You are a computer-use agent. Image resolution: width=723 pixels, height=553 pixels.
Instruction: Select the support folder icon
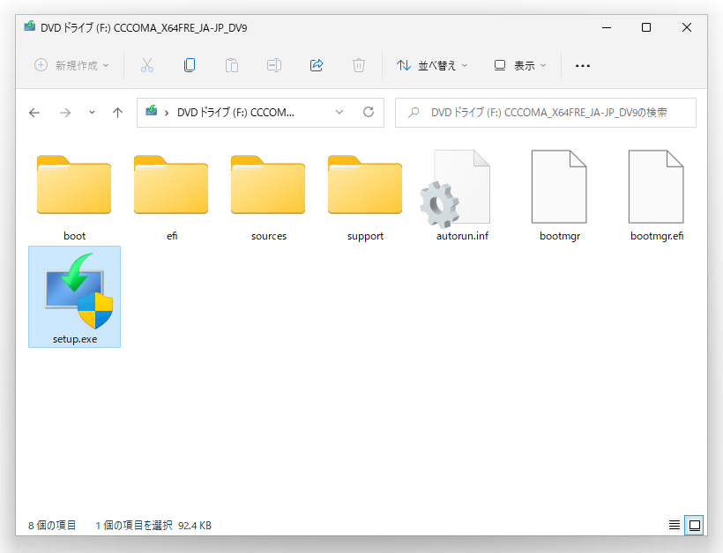[x=365, y=185]
